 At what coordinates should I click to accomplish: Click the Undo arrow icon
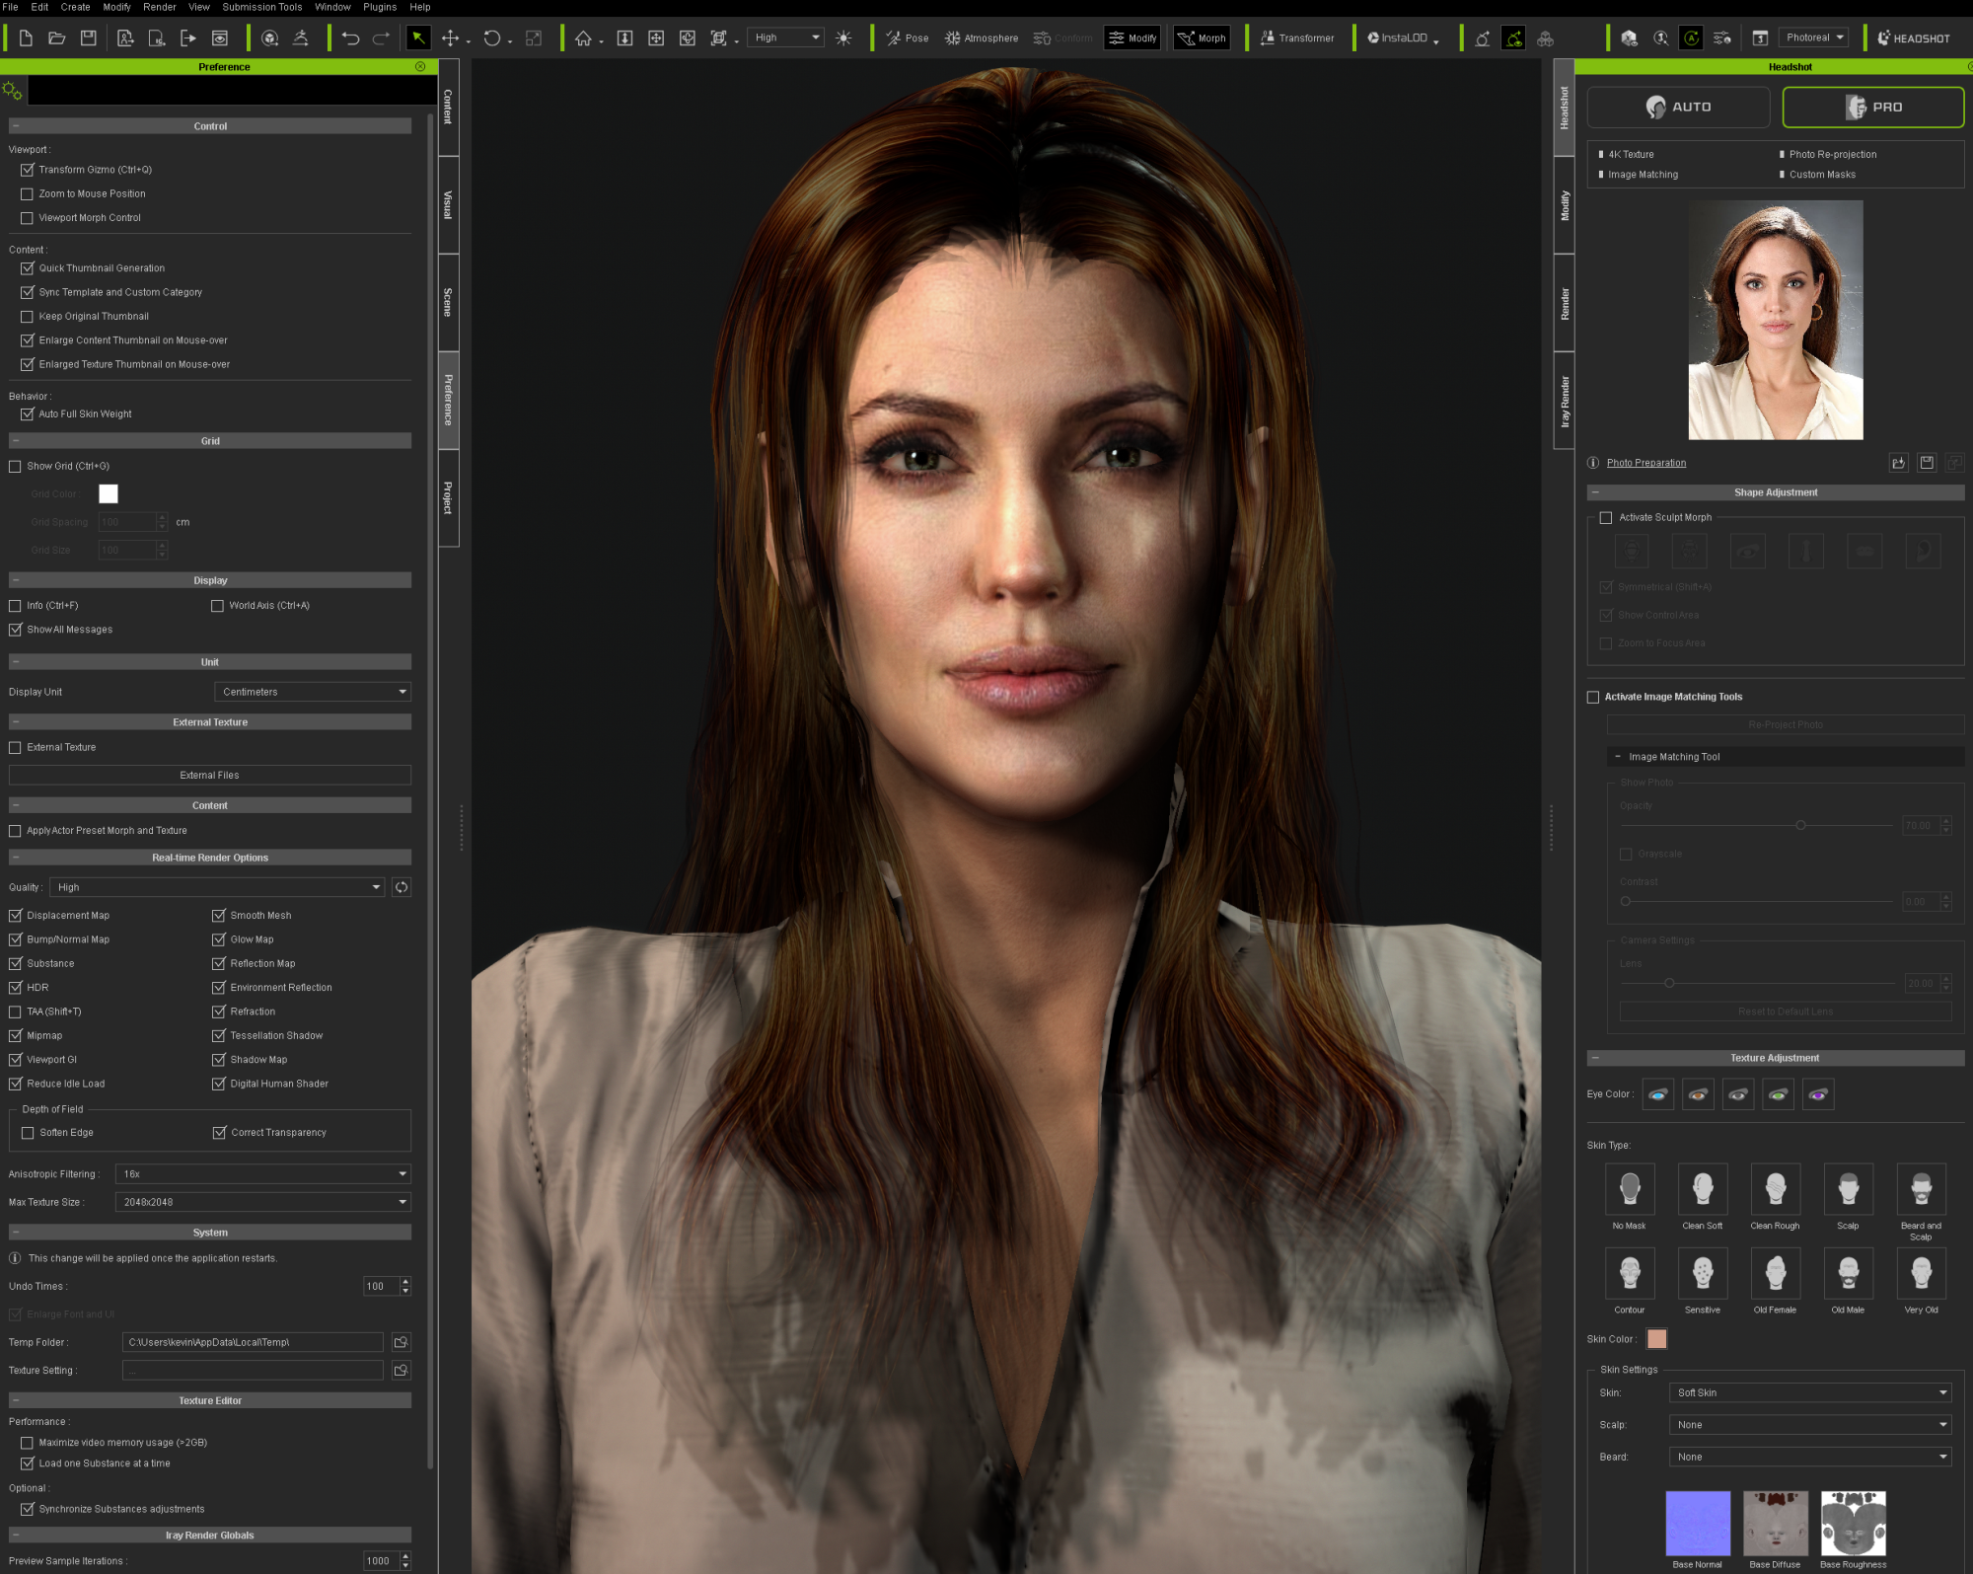pos(350,37)
